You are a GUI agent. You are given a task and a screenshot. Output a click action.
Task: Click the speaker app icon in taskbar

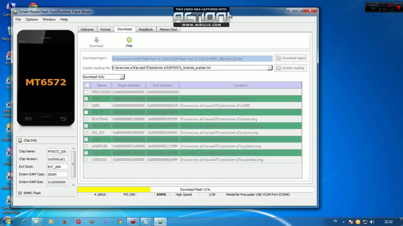click(92, 222)
